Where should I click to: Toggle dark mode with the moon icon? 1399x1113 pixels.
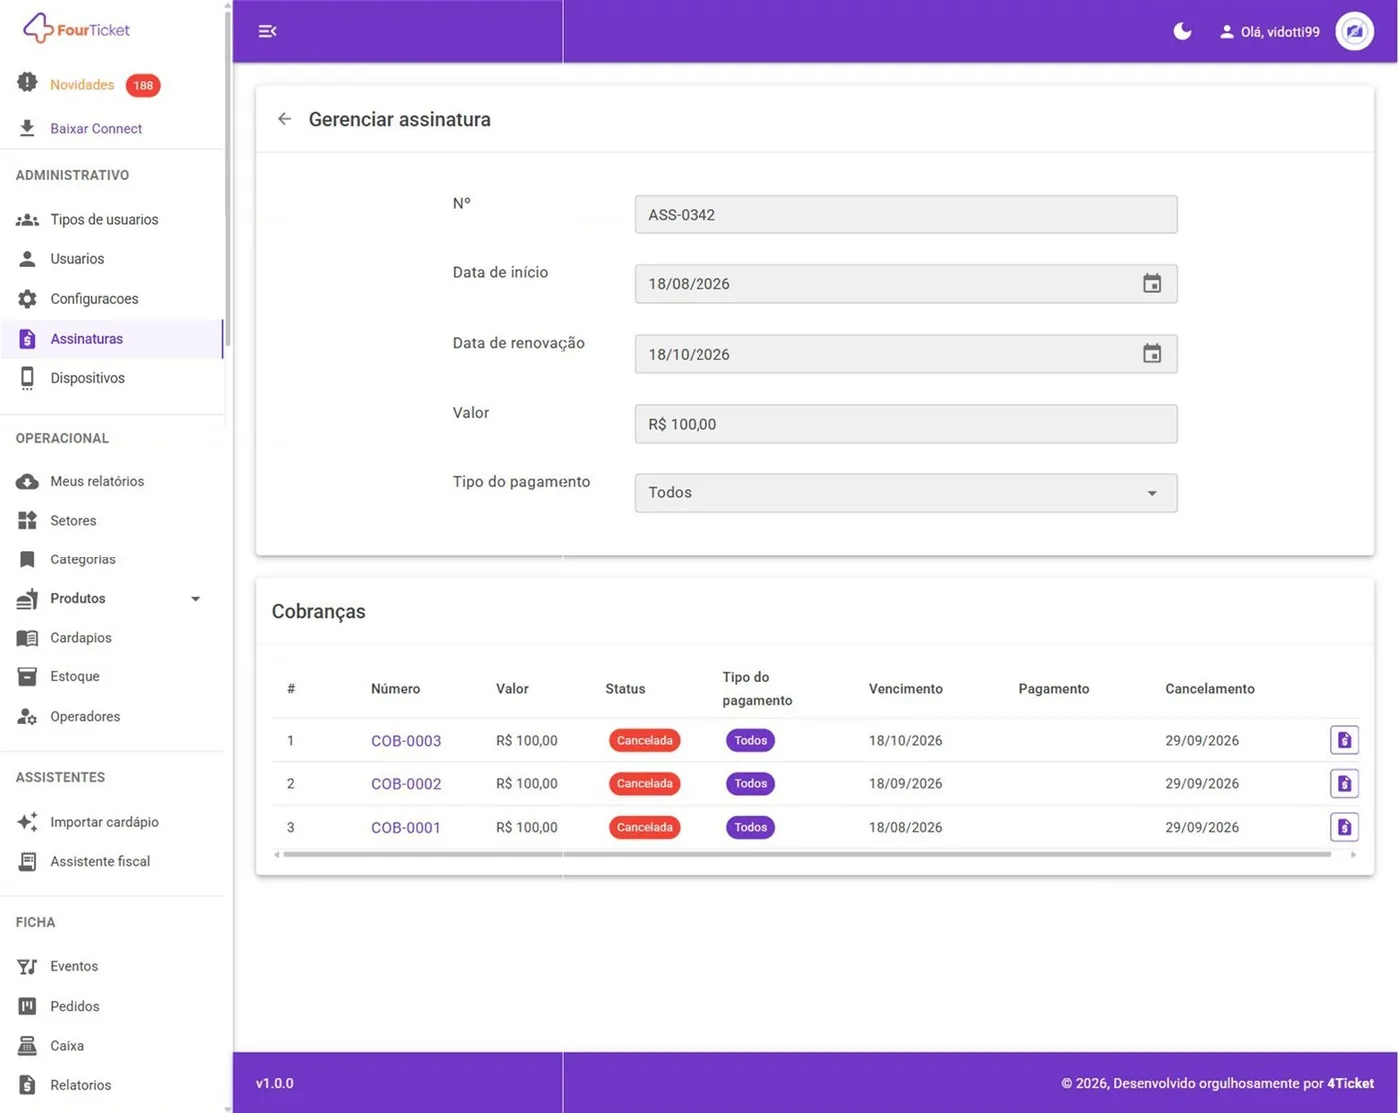[1182, 31]
